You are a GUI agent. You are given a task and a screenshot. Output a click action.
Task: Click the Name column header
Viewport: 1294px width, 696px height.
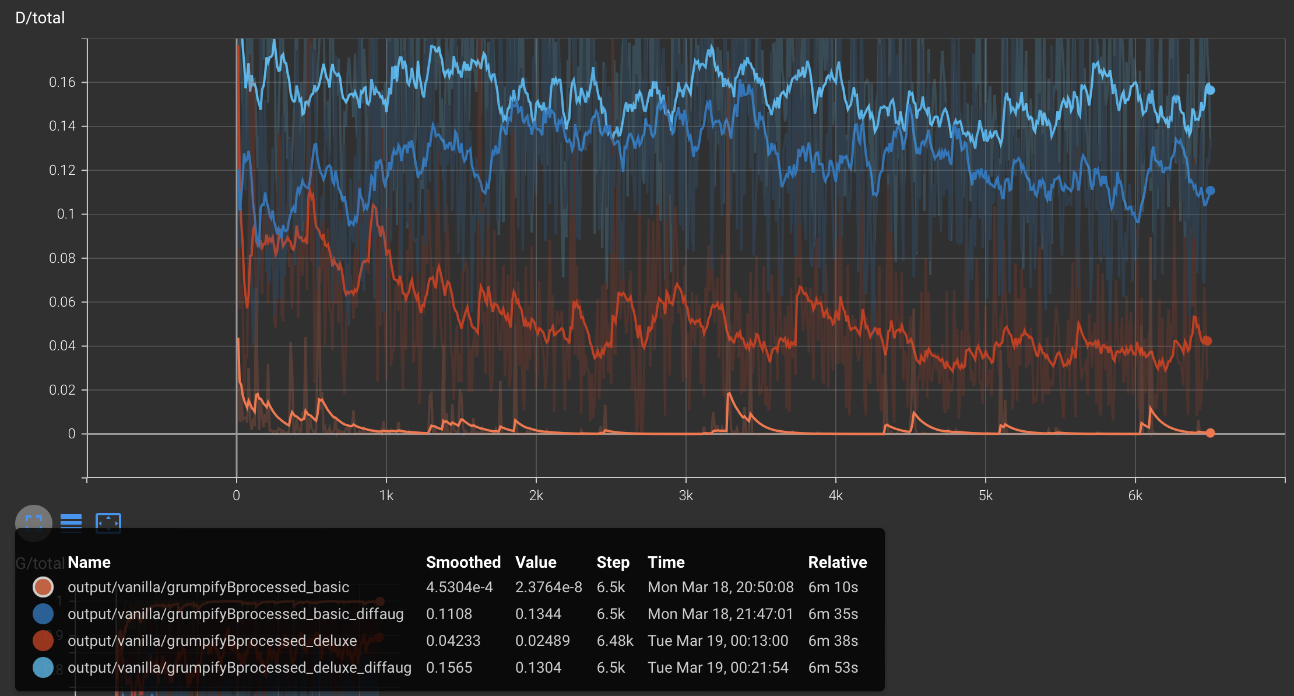(x=89, y=562)
